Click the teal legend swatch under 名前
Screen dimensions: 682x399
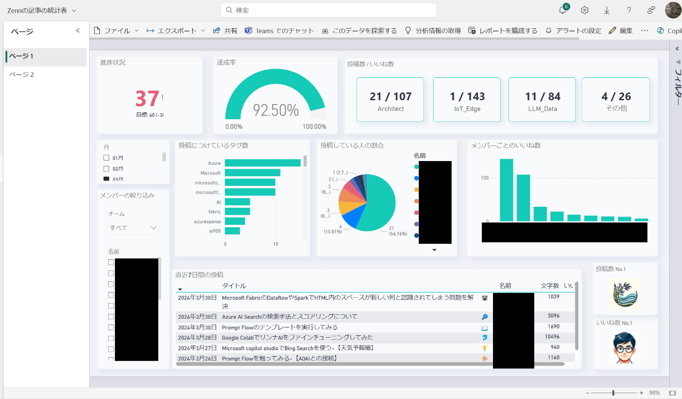(416, 167)
